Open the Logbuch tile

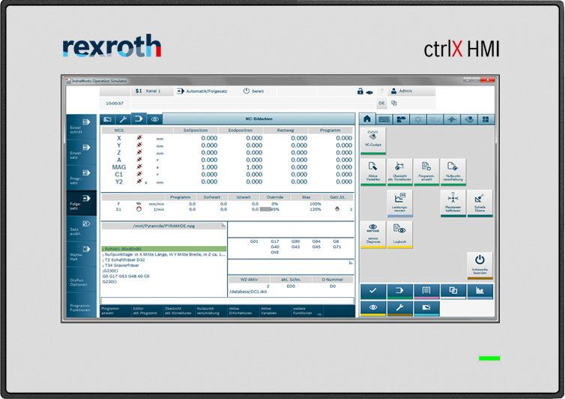point(399,233)
